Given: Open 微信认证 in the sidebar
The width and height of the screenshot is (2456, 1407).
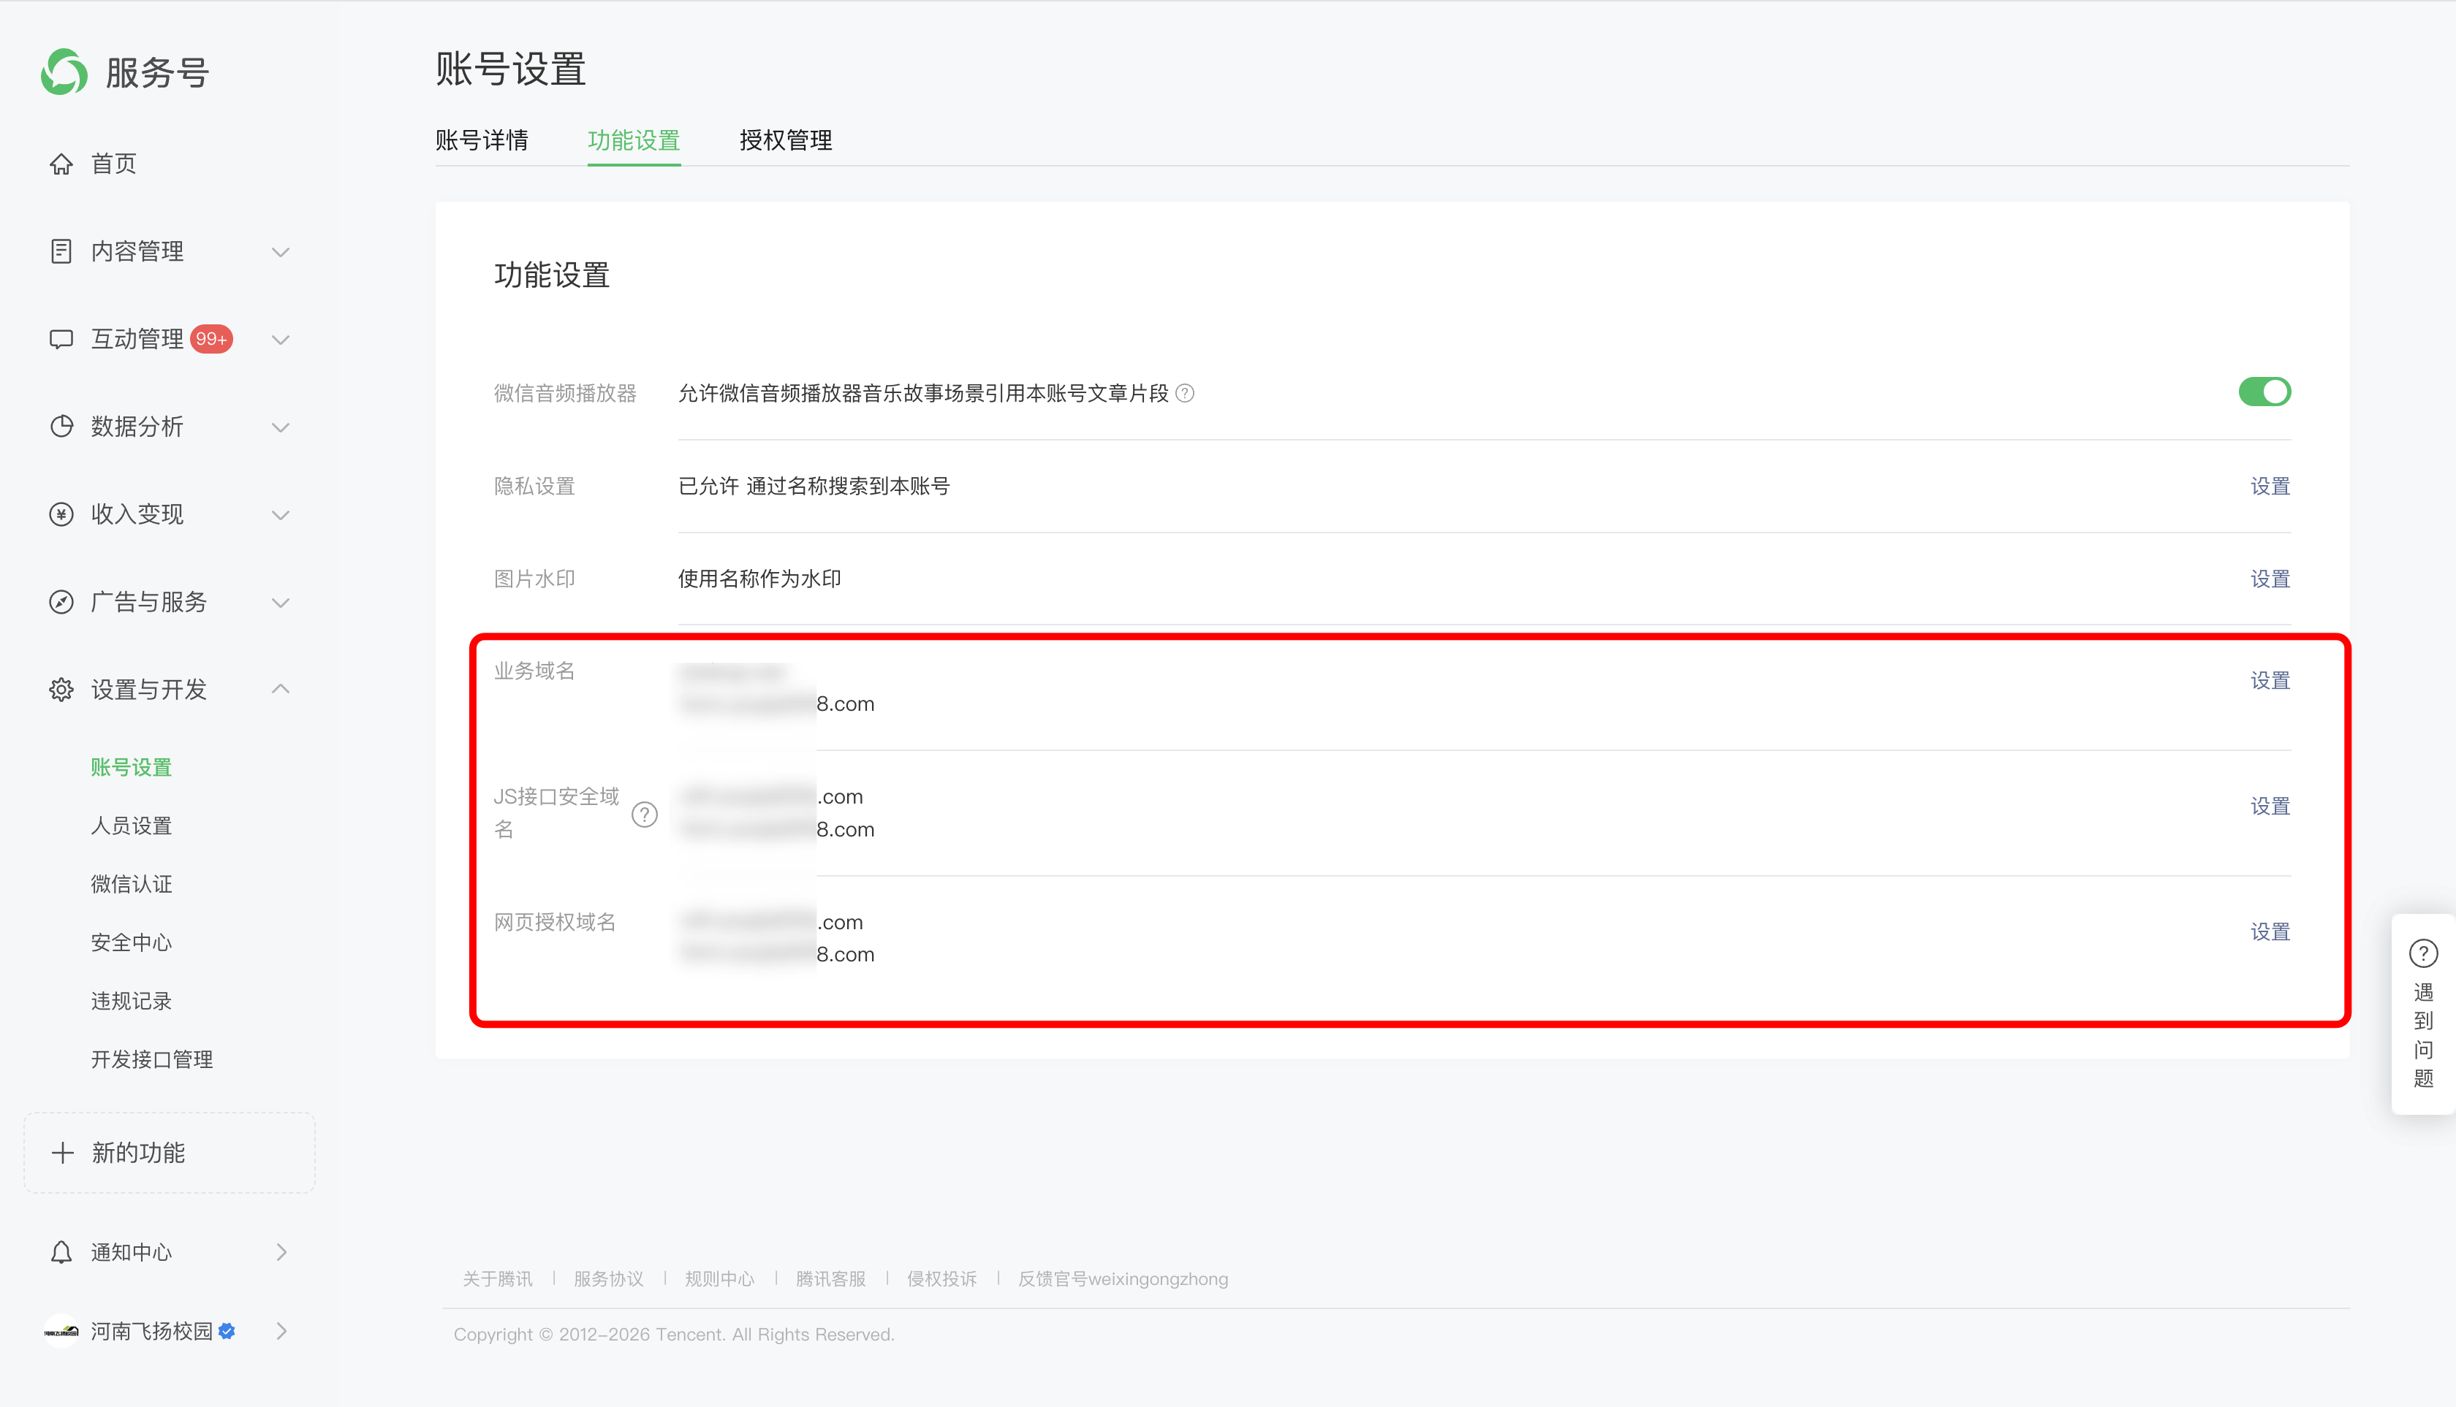Looking at the screenshot, I should pos(132,884).
